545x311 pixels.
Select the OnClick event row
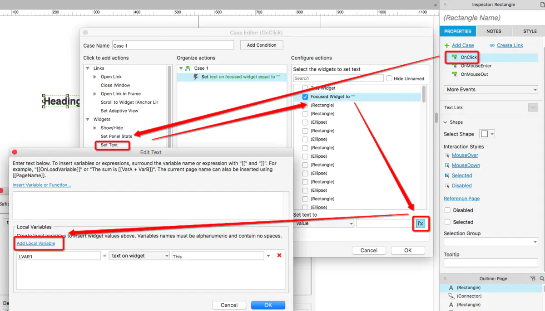(x=491, y=58)
